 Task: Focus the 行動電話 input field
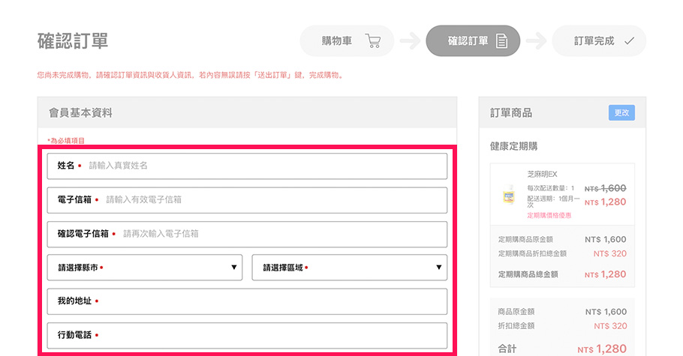pyautogui.click(x=270, y=335)
